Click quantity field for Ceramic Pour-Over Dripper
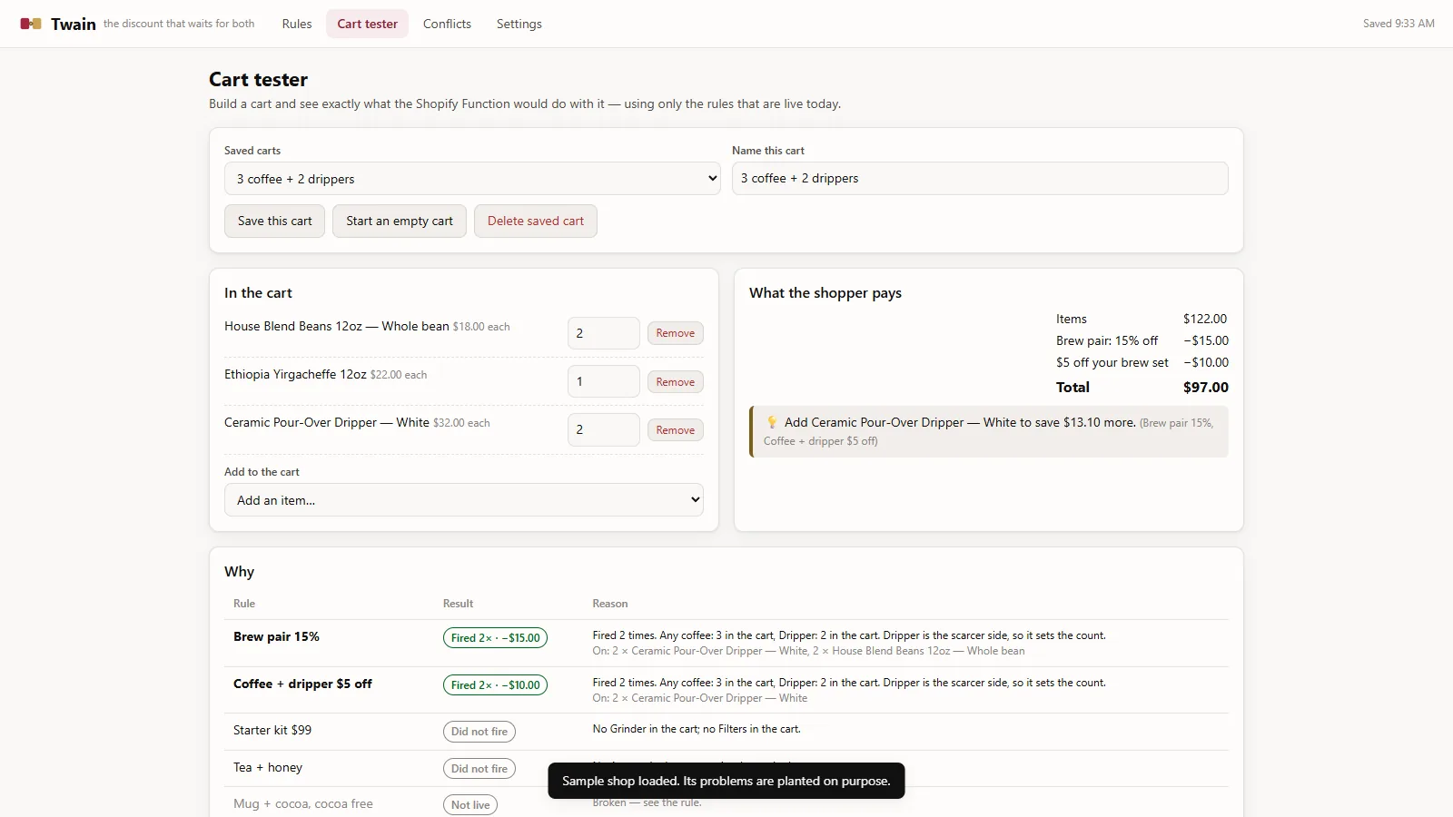 click(604, 429)
